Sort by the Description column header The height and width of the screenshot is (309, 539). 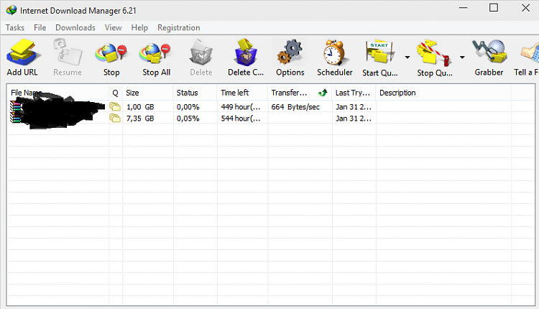click(443, 93)
